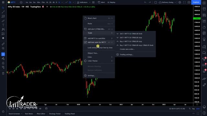Select the cursor tool in left toolbar

click(3, 8)
